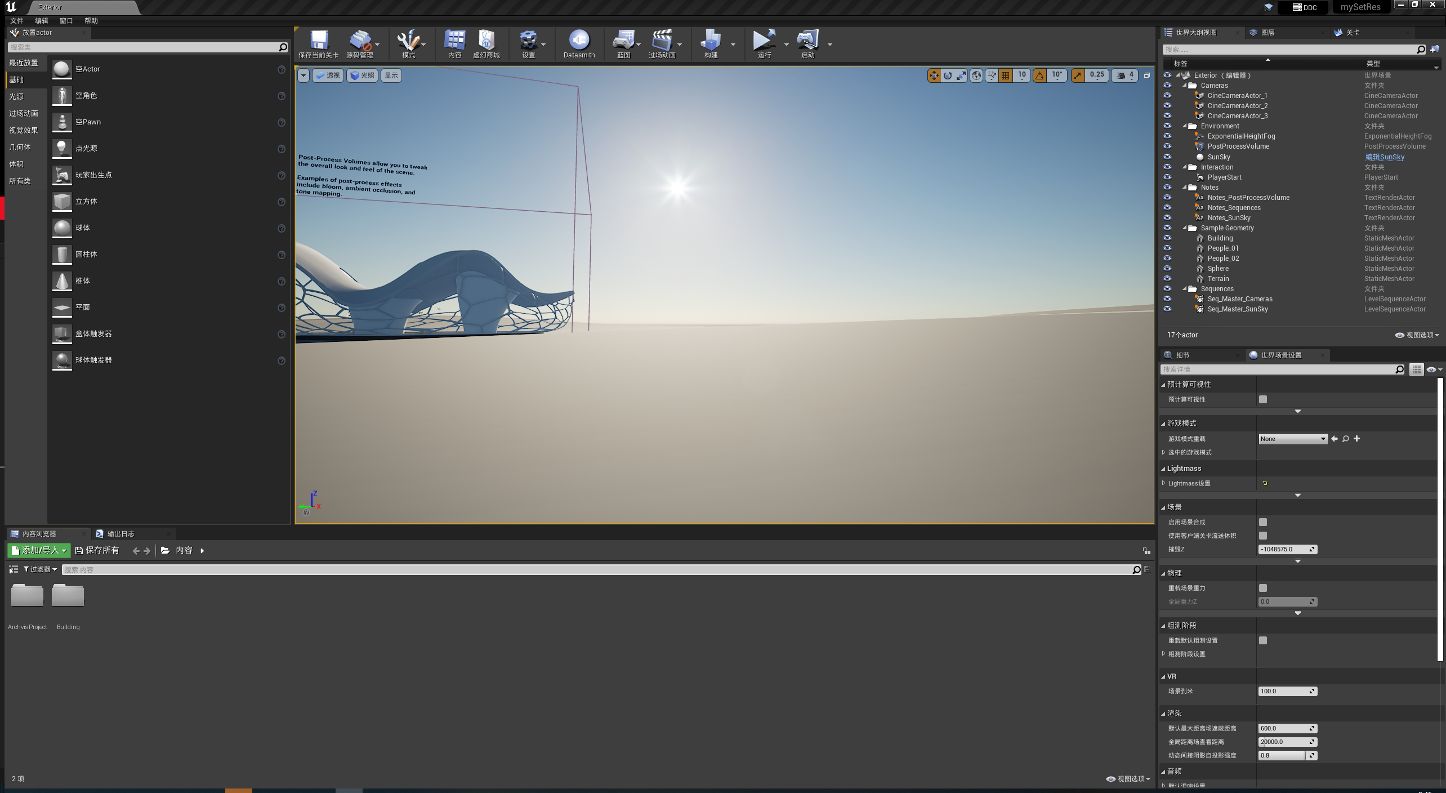Toggle rotation snapping triangle icon
Screen dimensions: 1446x793
[1039, 75]
